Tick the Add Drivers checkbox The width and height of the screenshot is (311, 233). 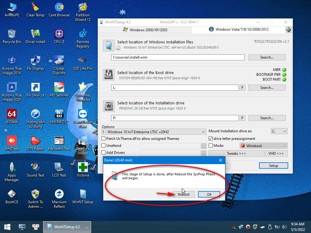click(103, 152)
